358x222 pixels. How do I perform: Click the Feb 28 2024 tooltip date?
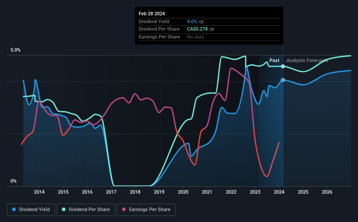(152, 14)
